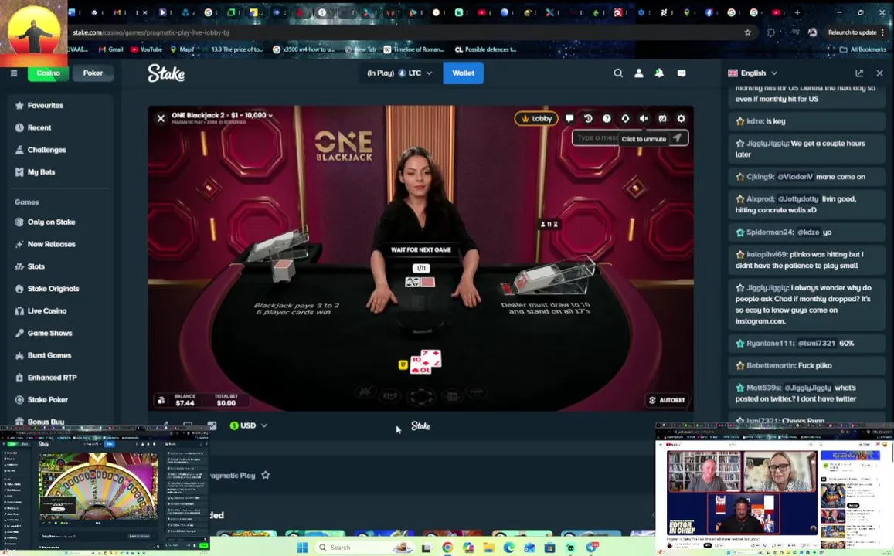
Task: Click the Burst Games icon in sidebar
Action: pyautogui.click(x=19, y=355)
